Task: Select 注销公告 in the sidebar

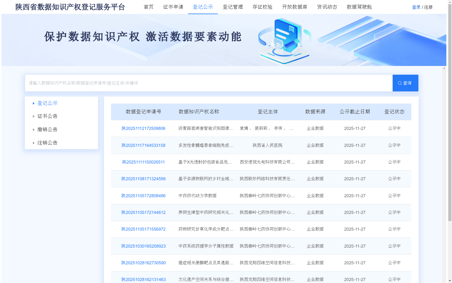Action: tap(47, 143)
